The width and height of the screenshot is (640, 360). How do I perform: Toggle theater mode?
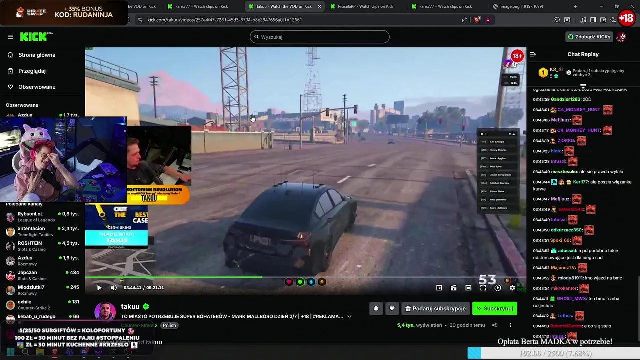click(468, 288)
